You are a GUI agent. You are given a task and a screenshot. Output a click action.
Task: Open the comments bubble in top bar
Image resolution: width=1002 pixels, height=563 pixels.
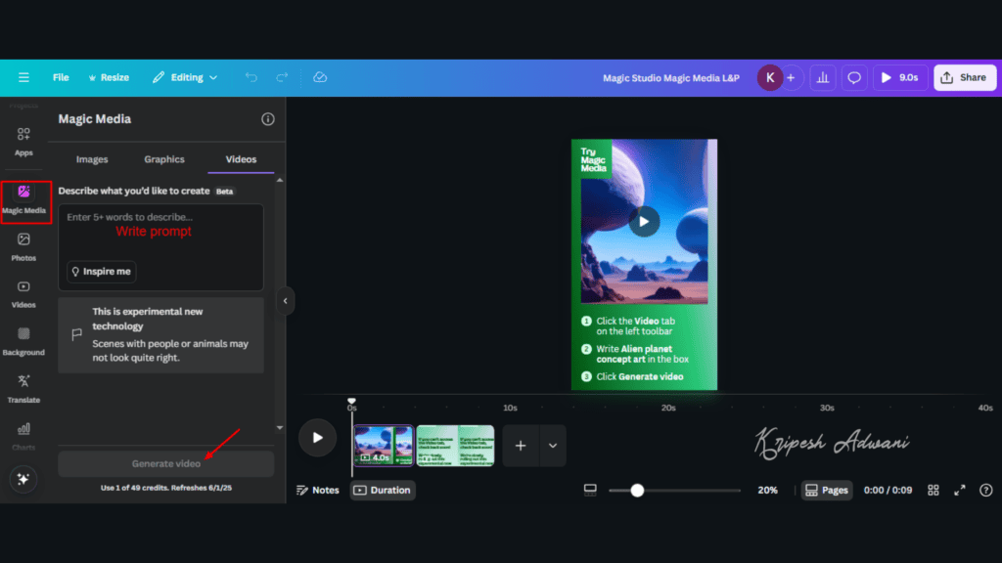pyautogui.click(x=853, y=77)
